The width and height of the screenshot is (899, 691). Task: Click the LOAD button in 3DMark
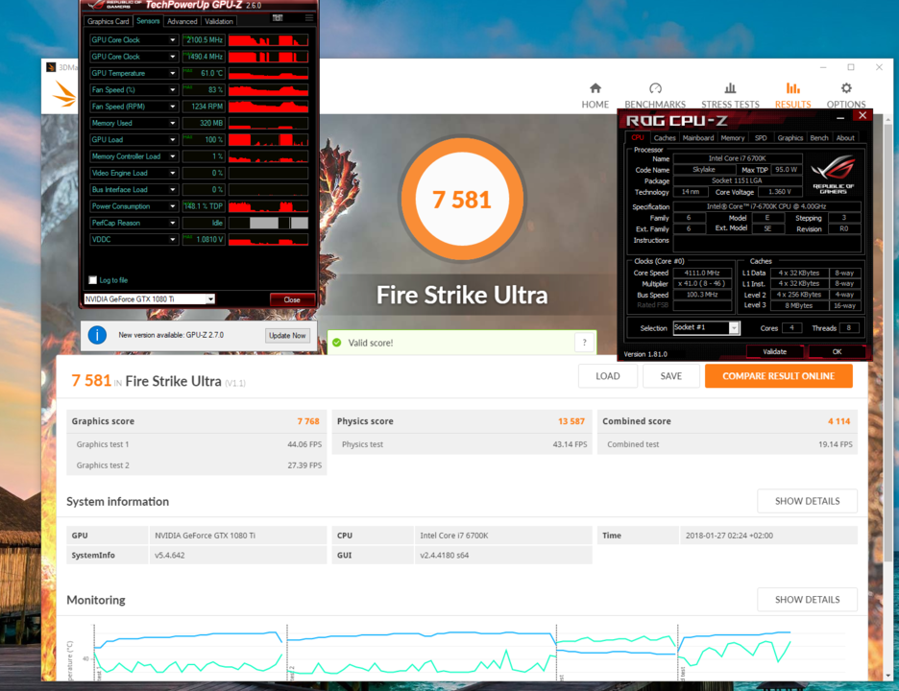tap(608, 376)
